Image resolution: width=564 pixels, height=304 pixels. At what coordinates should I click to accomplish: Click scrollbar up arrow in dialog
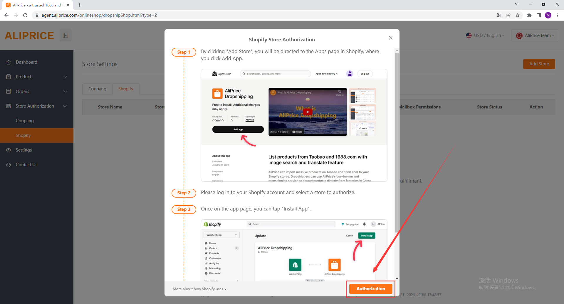(397, 50)
